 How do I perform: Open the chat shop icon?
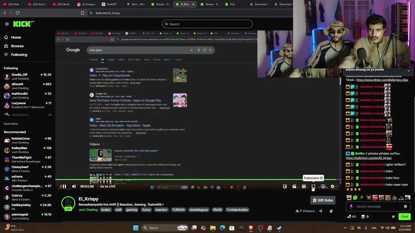click(x=363, y=217)
